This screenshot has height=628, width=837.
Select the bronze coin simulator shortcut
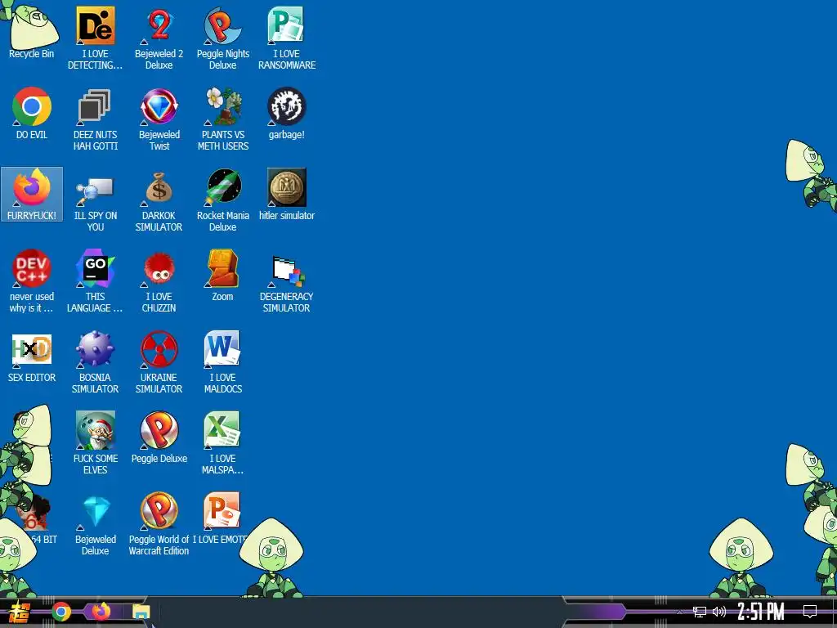(287, 194)
